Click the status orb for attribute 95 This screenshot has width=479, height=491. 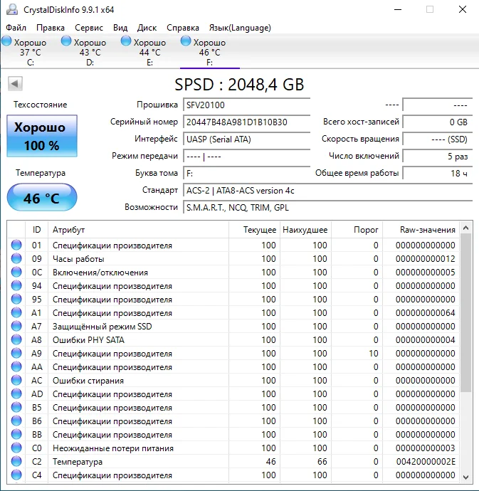16,299
